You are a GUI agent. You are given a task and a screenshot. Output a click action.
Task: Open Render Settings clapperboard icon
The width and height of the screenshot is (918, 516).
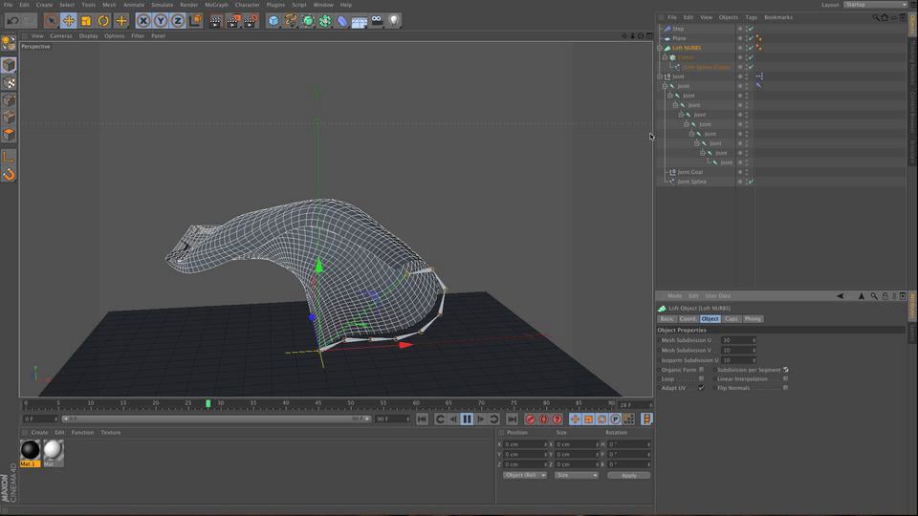point(251,21)
